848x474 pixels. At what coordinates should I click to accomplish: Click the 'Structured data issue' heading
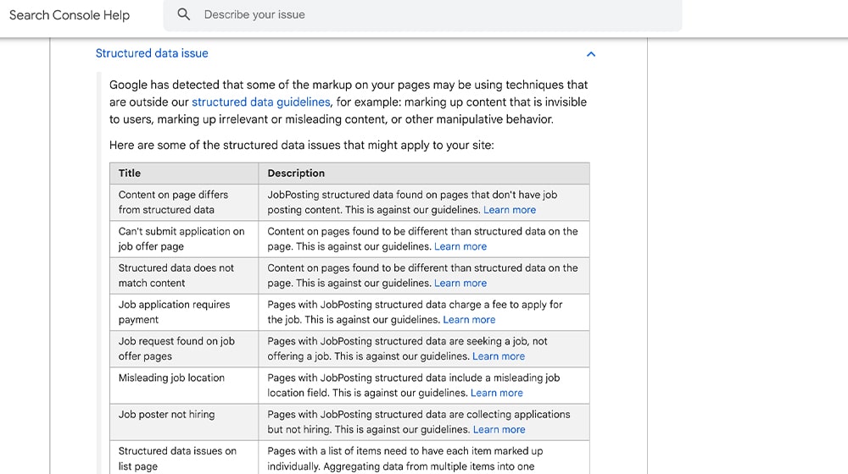point(152,53)
